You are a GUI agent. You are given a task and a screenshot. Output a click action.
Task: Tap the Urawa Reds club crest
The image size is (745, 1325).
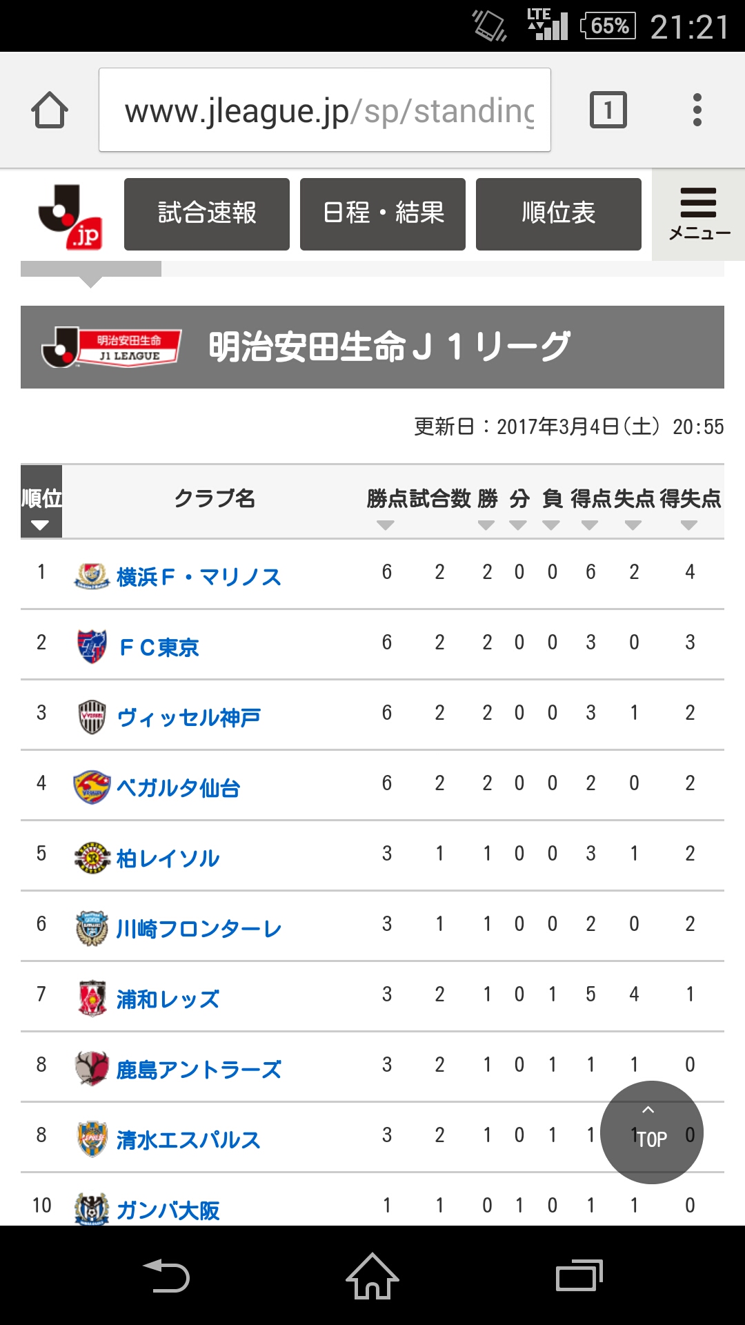pos(92,998)
